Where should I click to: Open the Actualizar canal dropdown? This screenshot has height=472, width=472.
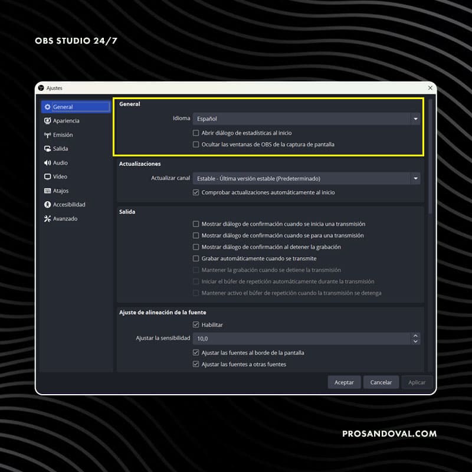pyautogui.click(x=306, y=179)
